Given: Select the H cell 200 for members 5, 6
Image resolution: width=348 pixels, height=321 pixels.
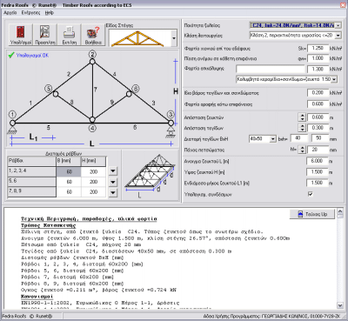Looking at the screenshot, I should 93,182.
